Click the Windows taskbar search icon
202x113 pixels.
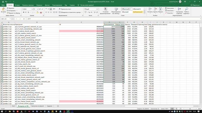click(x=6, y=111)
